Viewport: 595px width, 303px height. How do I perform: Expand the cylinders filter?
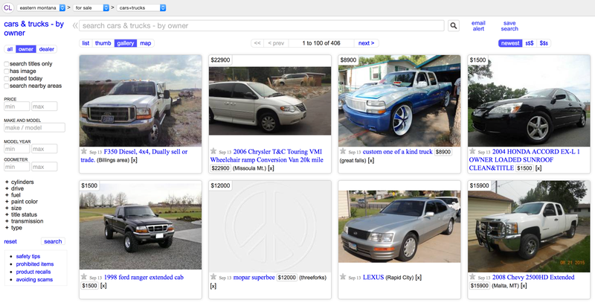pos(19,182)
